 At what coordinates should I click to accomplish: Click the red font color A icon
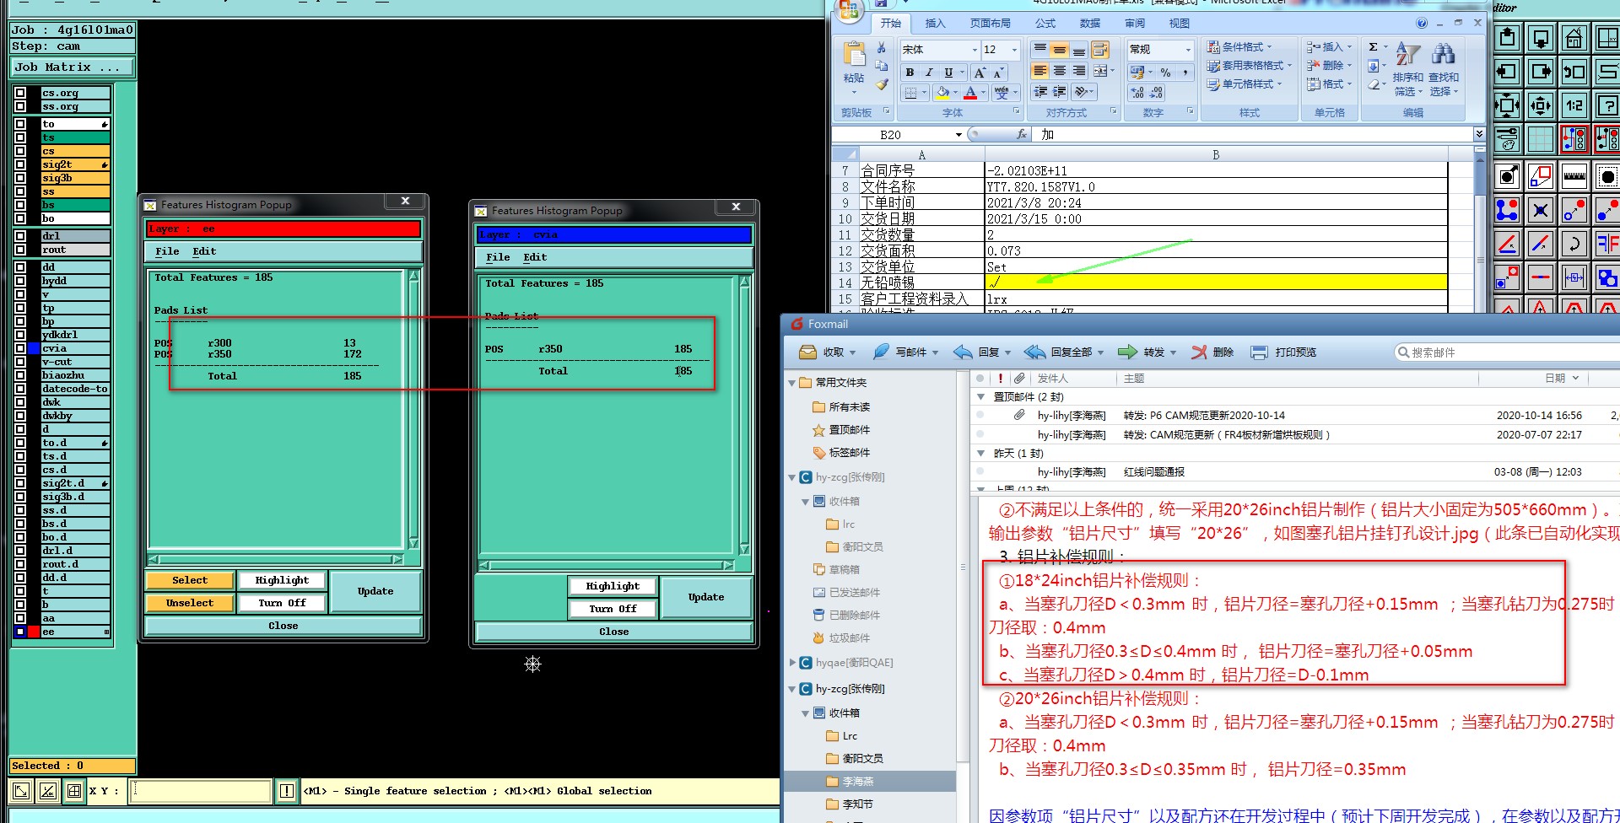(970, 92)
